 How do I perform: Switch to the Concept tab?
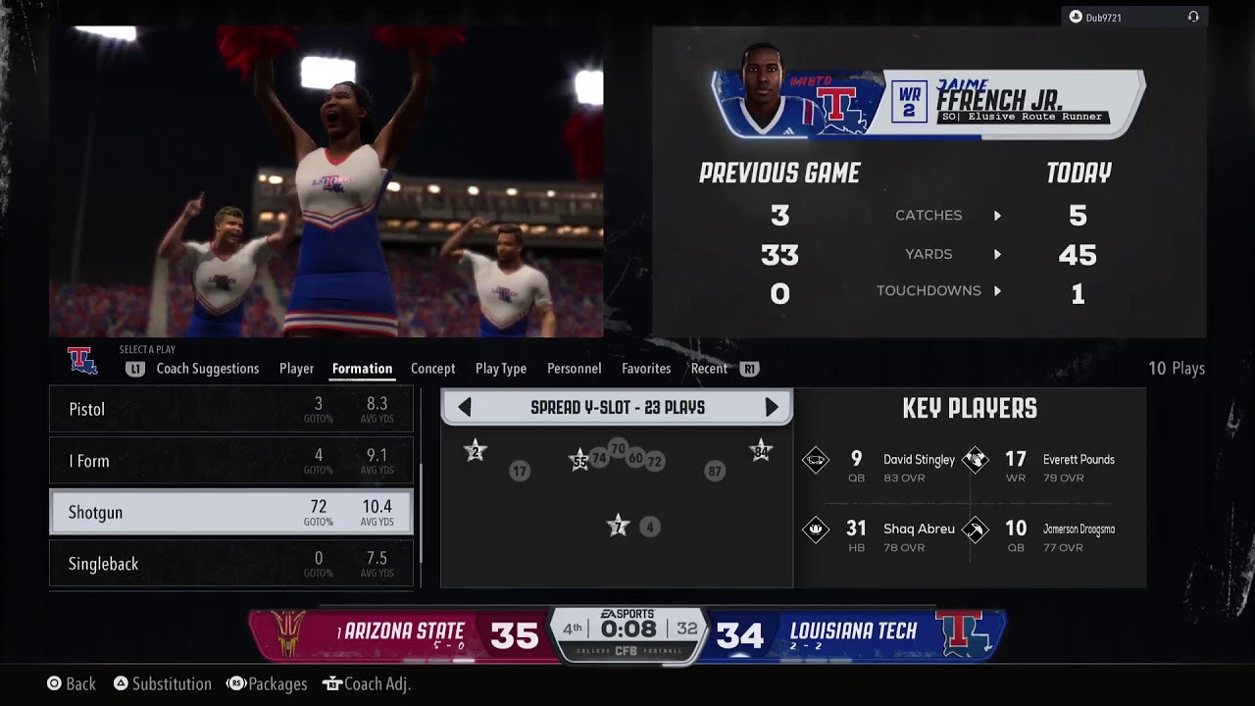pos(432,369)
